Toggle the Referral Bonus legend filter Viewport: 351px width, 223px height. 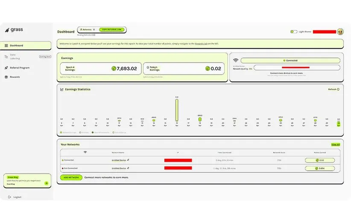pyautogui.click(x=120, y=132)
